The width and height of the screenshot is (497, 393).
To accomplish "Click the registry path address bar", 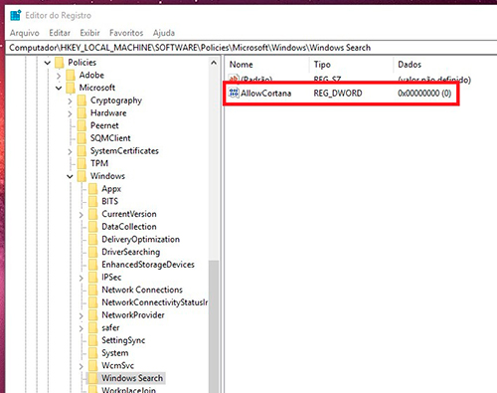I will (251, 48).
